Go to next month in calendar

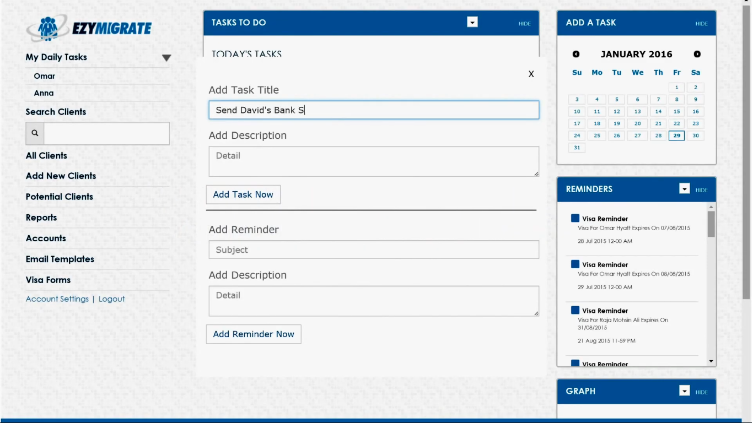pyautogui.click(x=697, y=54)
